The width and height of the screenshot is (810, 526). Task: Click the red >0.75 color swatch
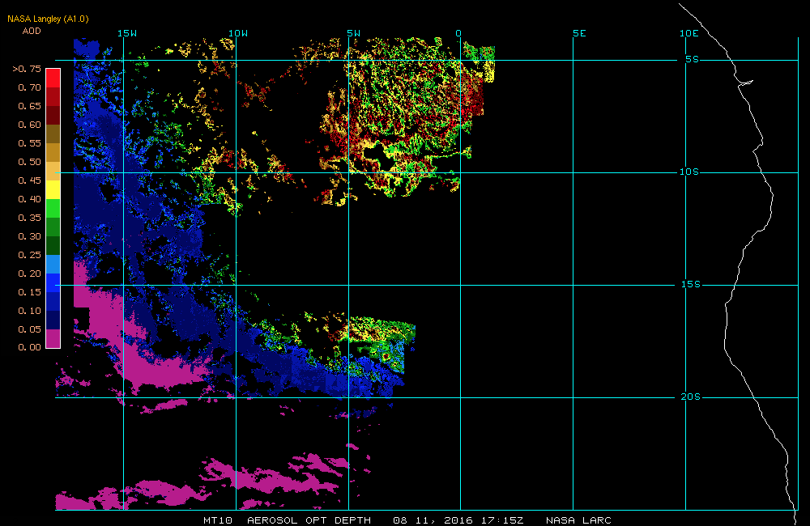point(53,78)
